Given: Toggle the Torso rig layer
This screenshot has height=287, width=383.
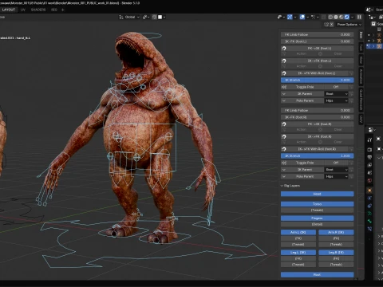Looking at the screenshot, I should [318, 204].
